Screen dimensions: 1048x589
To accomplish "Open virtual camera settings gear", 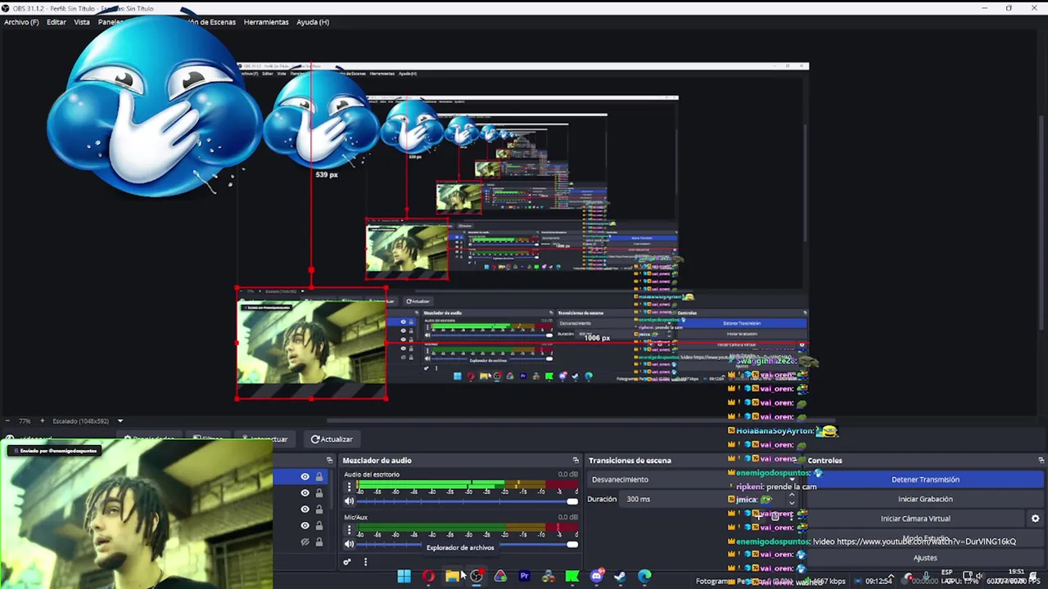I will coord(1035,519).
